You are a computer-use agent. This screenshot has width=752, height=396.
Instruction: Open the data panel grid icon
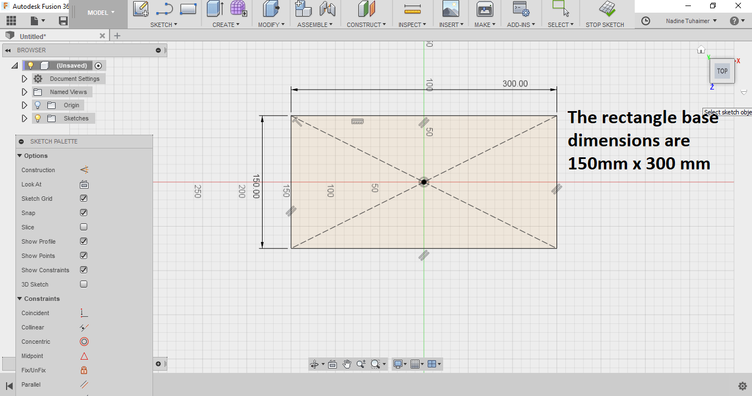pyautogui.click(x=10, y=21)
